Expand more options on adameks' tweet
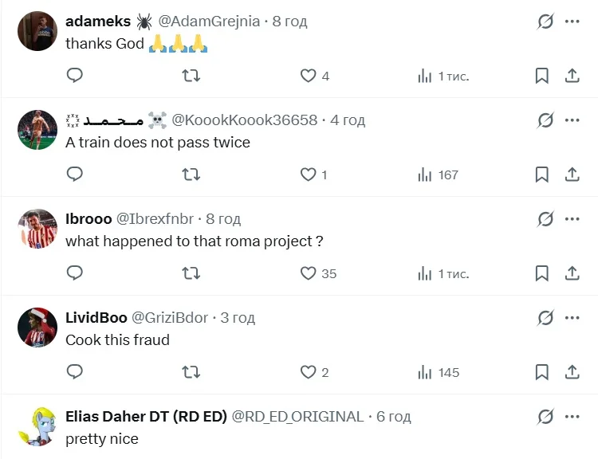 point(572,22)
